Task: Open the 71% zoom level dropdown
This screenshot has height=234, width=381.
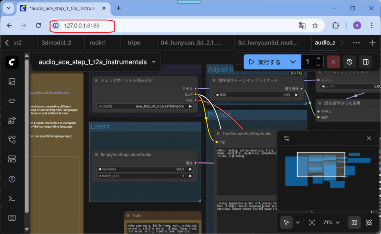Action: click(x=332, y=223)
